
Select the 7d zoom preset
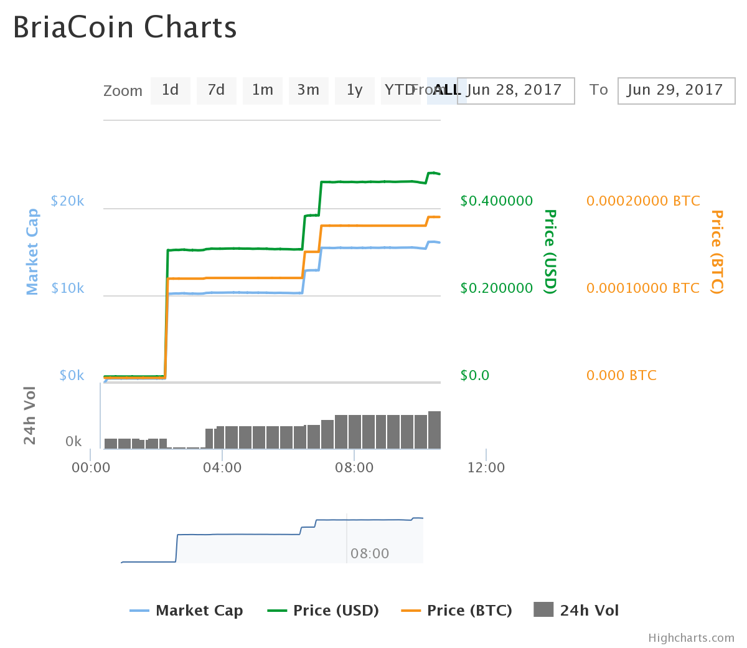pyautogui.click(x=216, y=90)
